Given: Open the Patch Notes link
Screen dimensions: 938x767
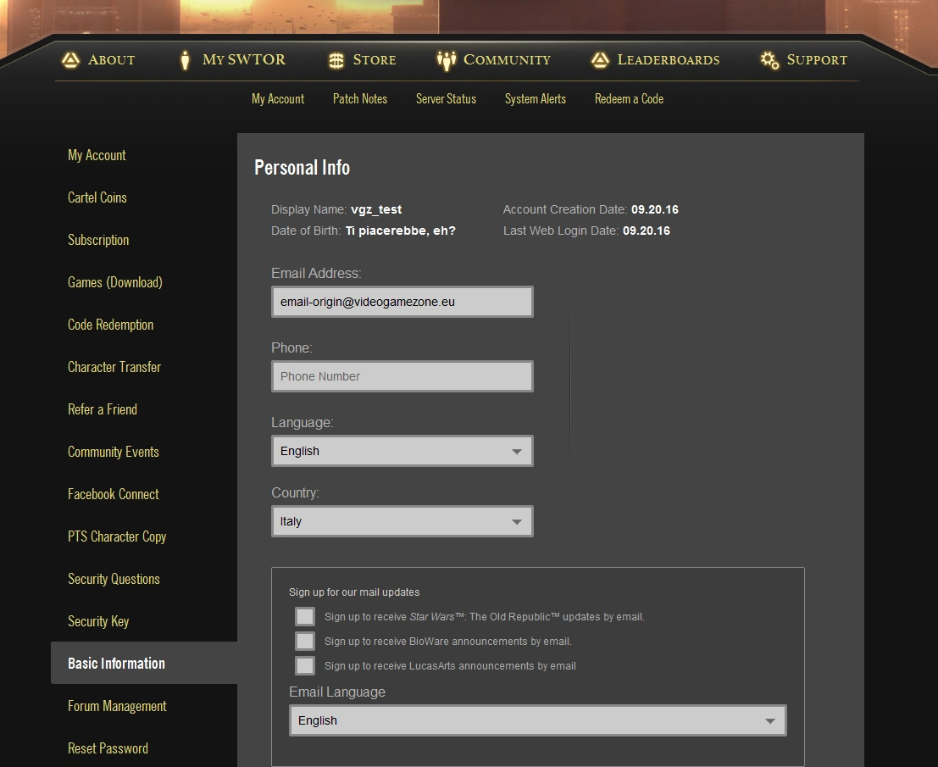Looking at the screenshot, I should coord(360,98).
